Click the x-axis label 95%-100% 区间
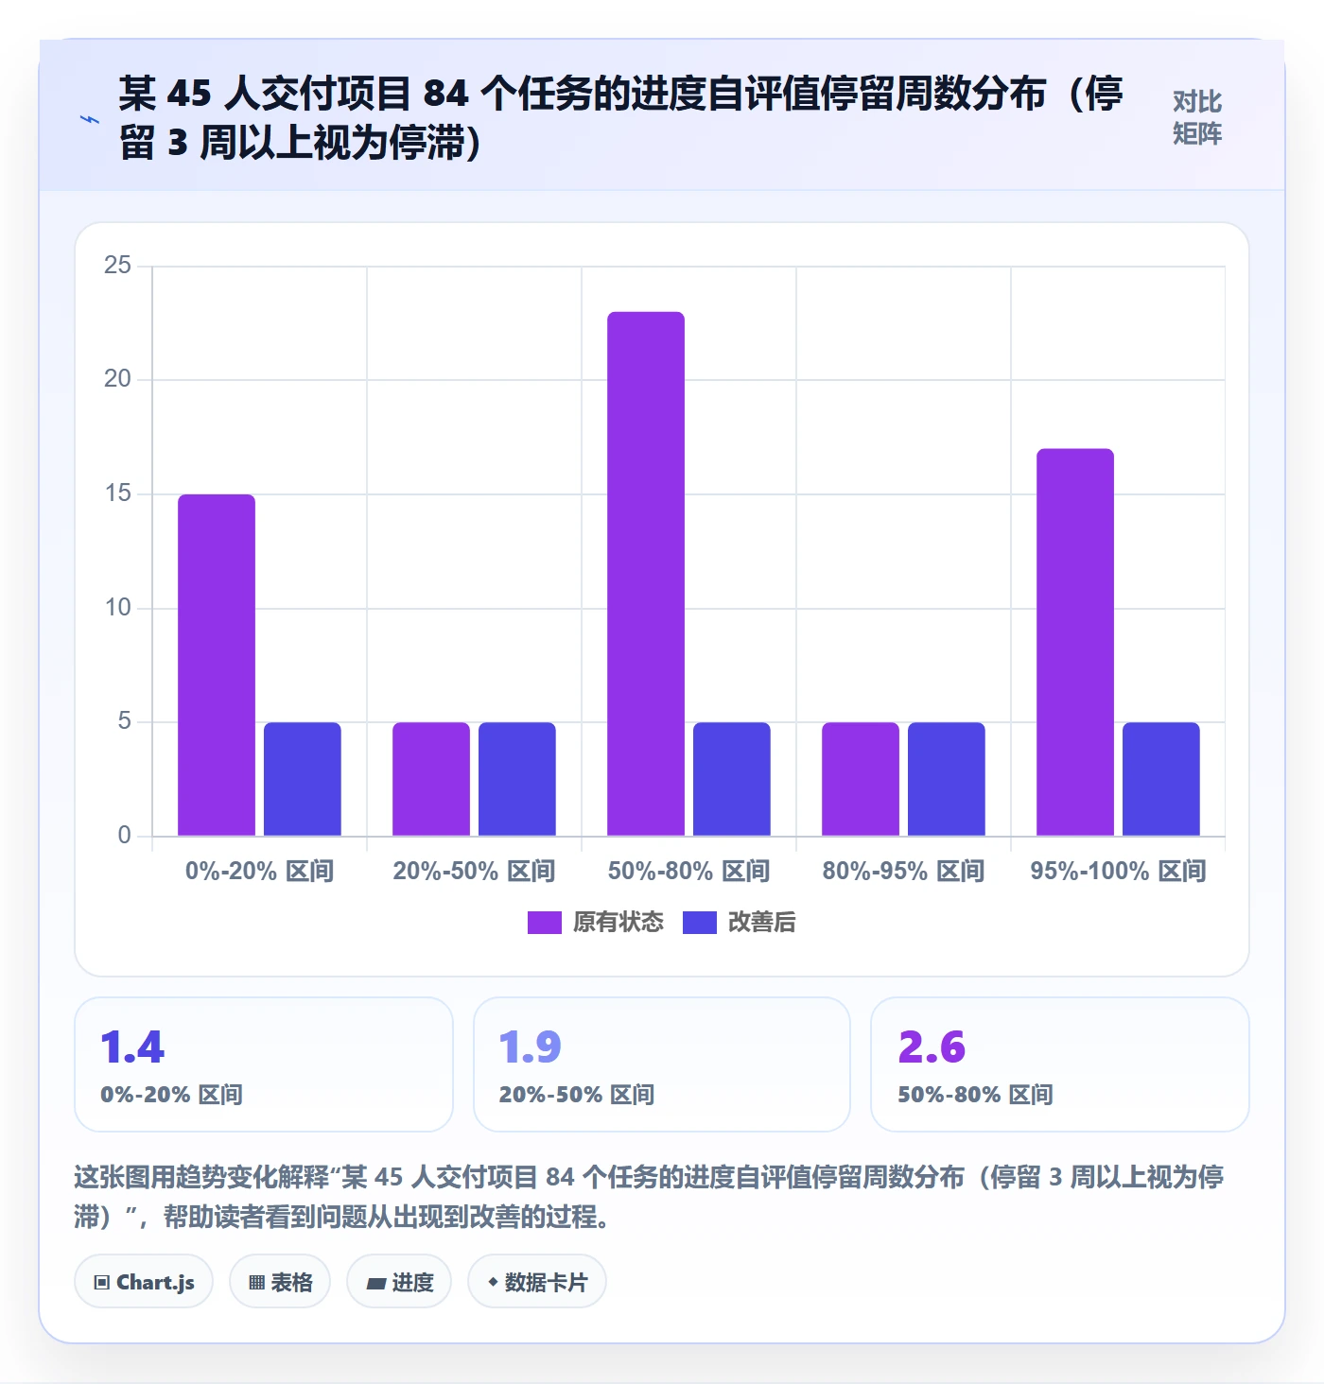Screen dimensions: 1324x1384 [x=1119, y=871]
